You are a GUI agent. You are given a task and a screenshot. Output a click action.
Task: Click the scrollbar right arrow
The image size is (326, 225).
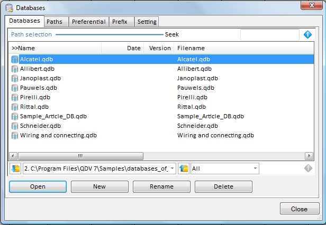(x=309, y=156)
